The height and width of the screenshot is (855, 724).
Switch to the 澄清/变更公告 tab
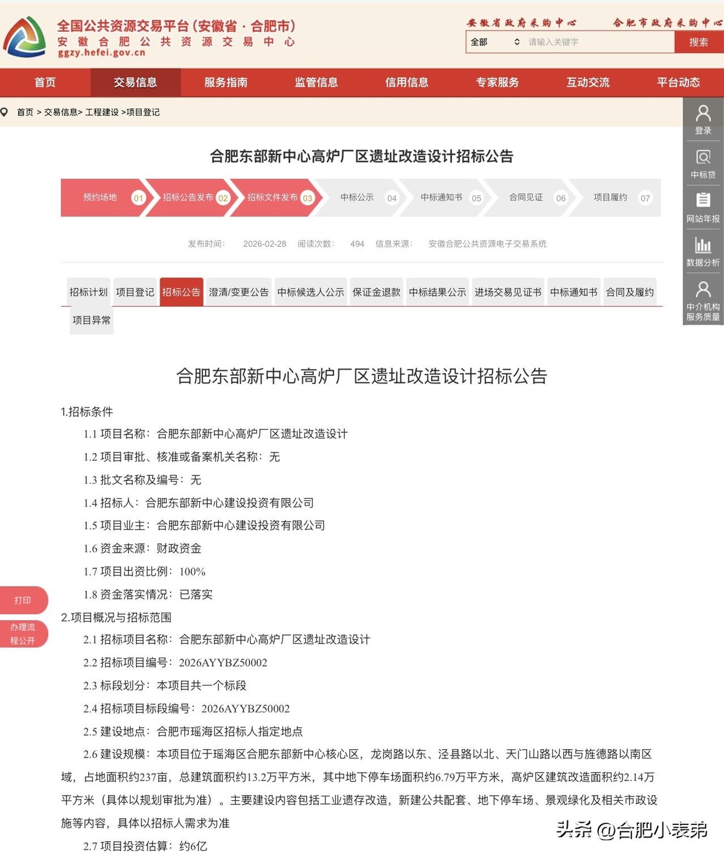point(239,292)
